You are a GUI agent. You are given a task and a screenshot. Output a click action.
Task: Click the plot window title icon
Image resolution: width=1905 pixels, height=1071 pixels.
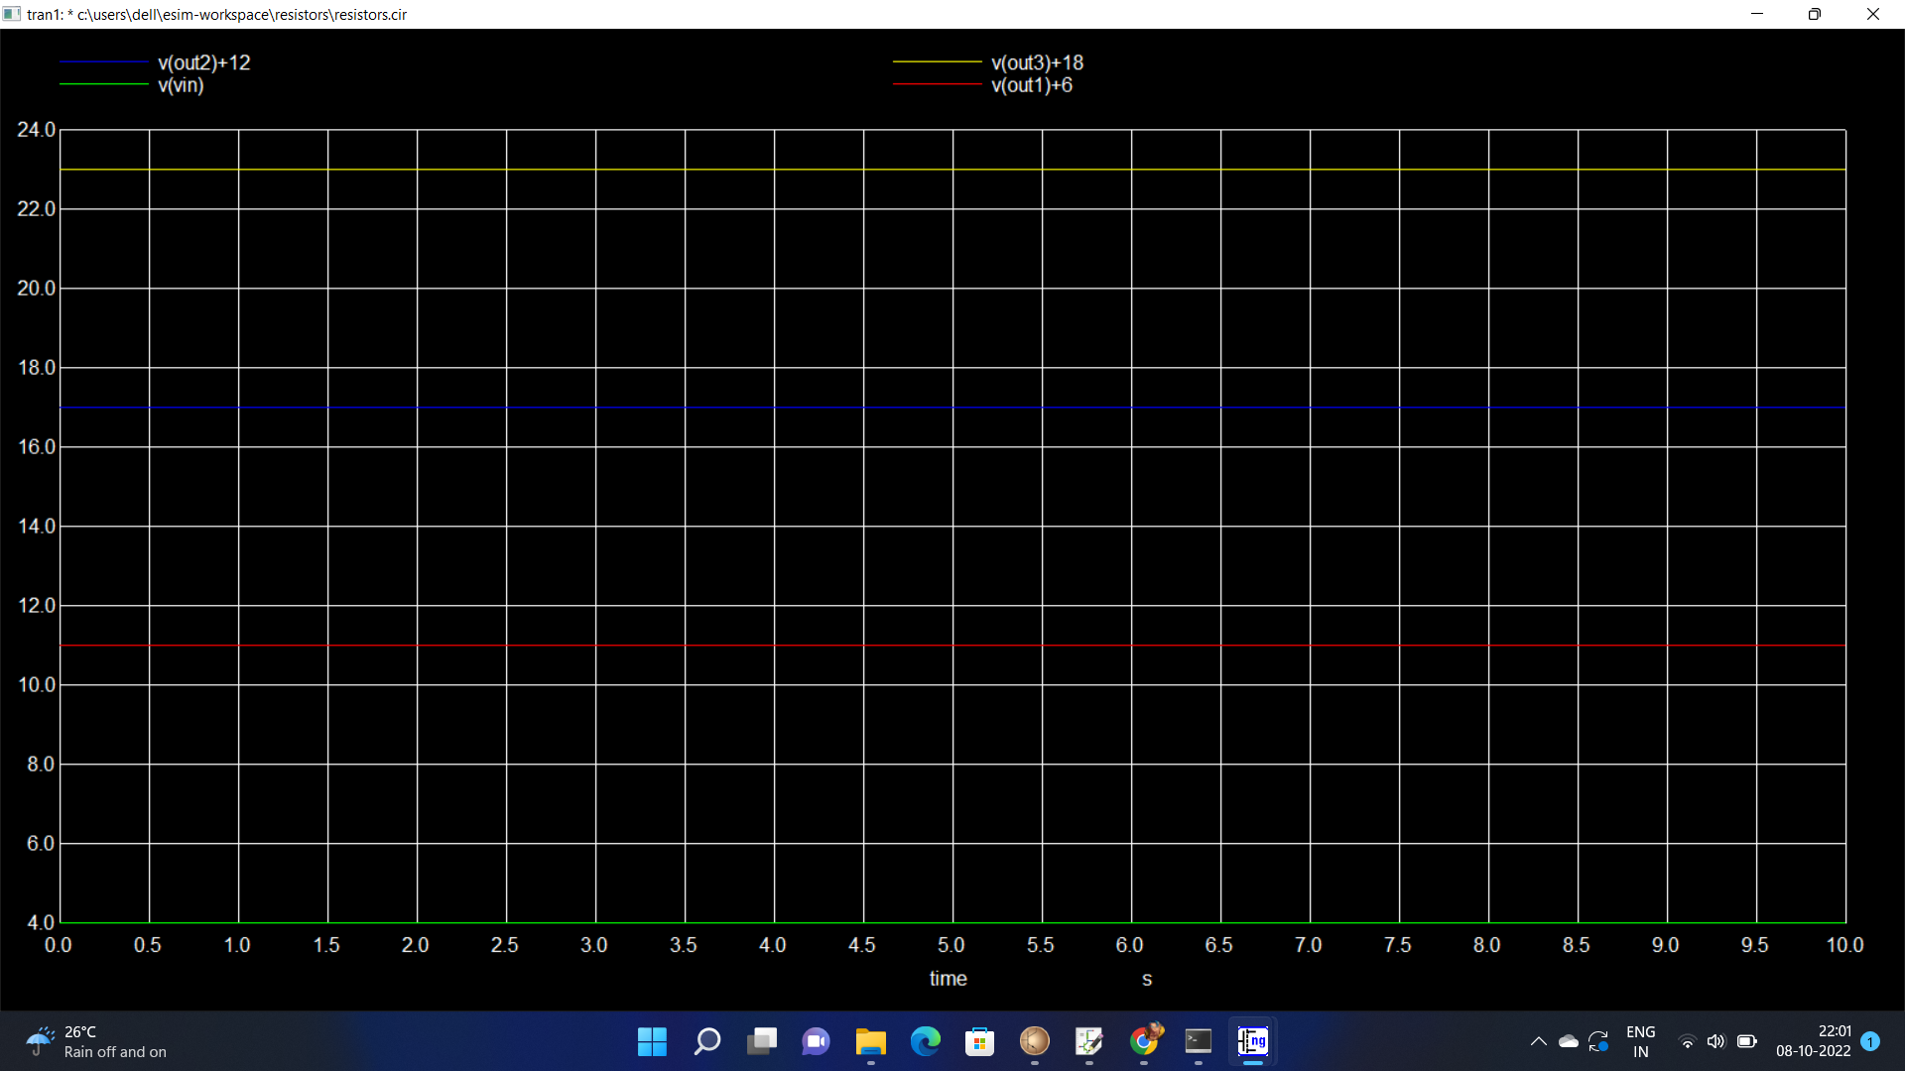[x=12, y=14]
